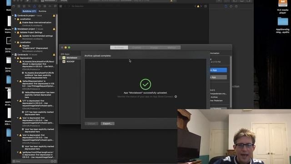Click the Run play button in Xcode toolbar
The image size is (291, 164).
pyautogui.click(x=27, y=1)
